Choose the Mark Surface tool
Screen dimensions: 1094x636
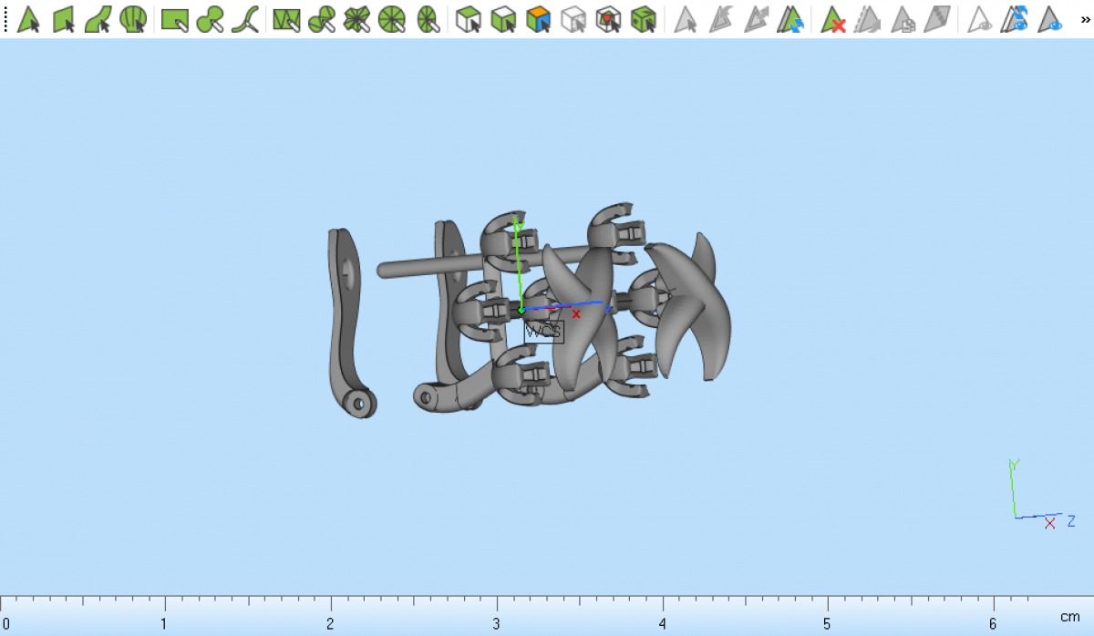98,19
